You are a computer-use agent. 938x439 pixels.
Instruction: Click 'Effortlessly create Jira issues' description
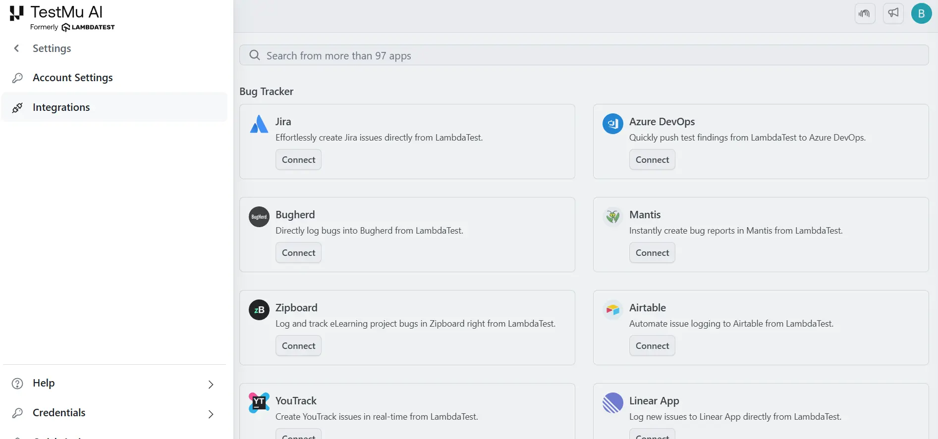click(x=379, y=138)
